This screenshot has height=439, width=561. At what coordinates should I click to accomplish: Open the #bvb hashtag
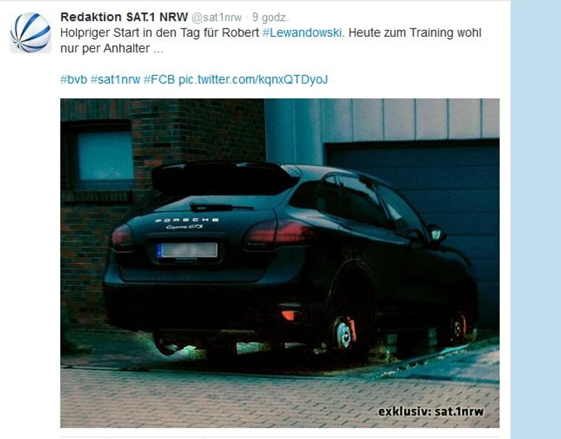coord(74,79)
